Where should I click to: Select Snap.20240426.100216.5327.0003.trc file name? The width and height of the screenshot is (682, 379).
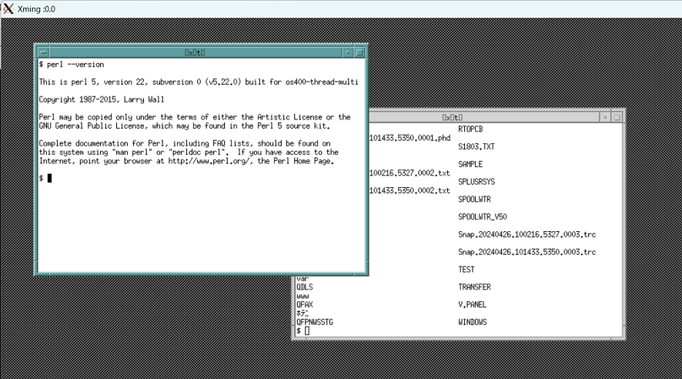click(x=527, y=234)
